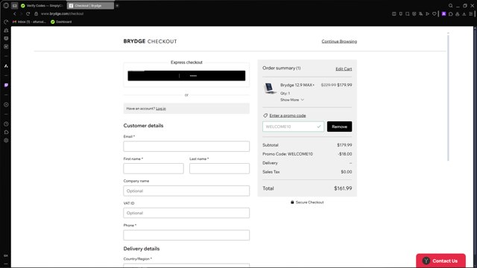This screenshot has width=477, height=268.
Task: Add page to bookmarks heart icon
Action: pos(434,13)
